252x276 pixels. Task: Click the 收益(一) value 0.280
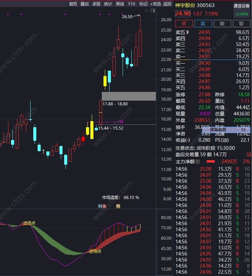pos(204,140)
